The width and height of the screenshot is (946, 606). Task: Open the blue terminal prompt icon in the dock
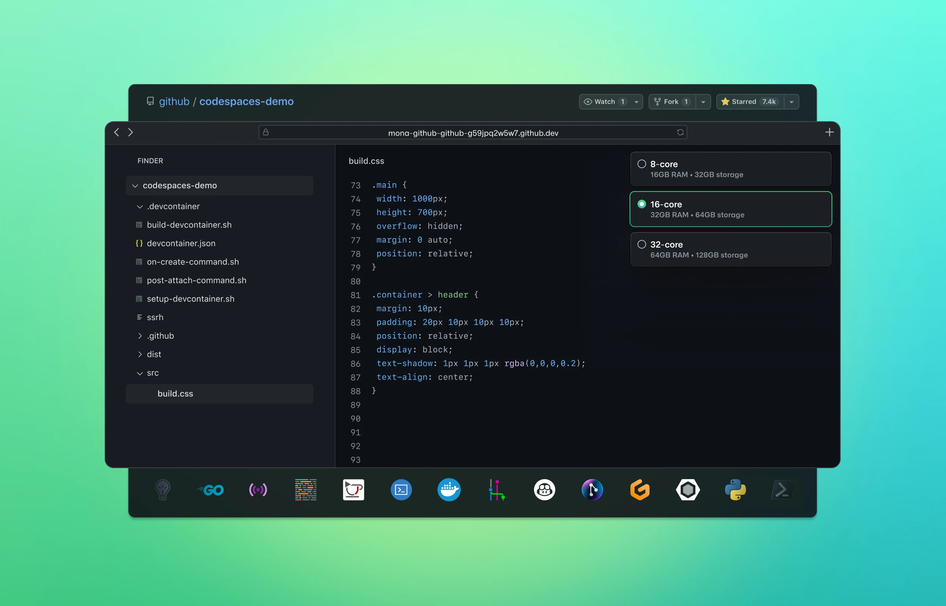click(401, 490)
